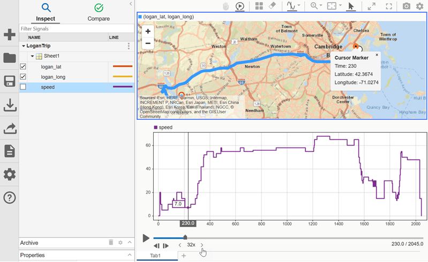
Task: Uncheck the logan_long signal checkbox
Action: coord(23,77)
